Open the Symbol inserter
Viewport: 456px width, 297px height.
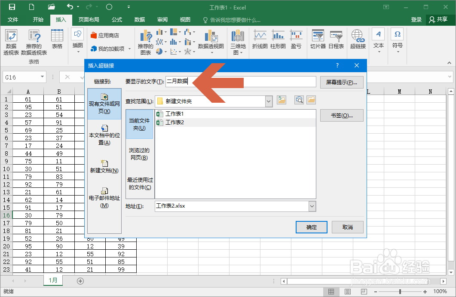[x=397, y=40]
